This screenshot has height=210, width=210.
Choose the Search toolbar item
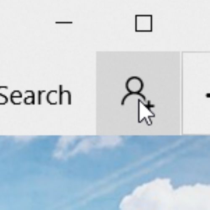36,95
